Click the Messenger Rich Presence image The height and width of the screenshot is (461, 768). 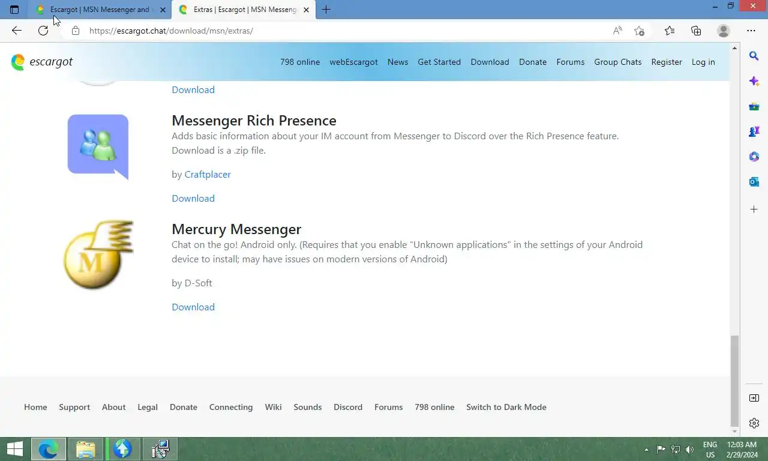[x=98, y=146]
